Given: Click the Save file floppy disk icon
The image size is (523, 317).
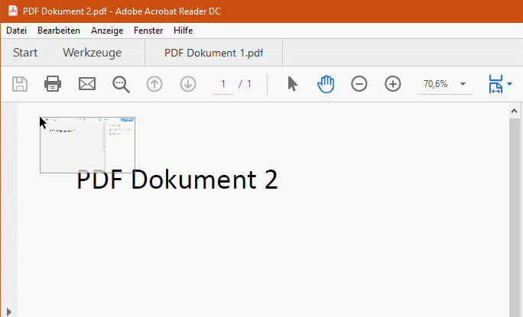Looking at the screenshot, I should pos(20,84).
